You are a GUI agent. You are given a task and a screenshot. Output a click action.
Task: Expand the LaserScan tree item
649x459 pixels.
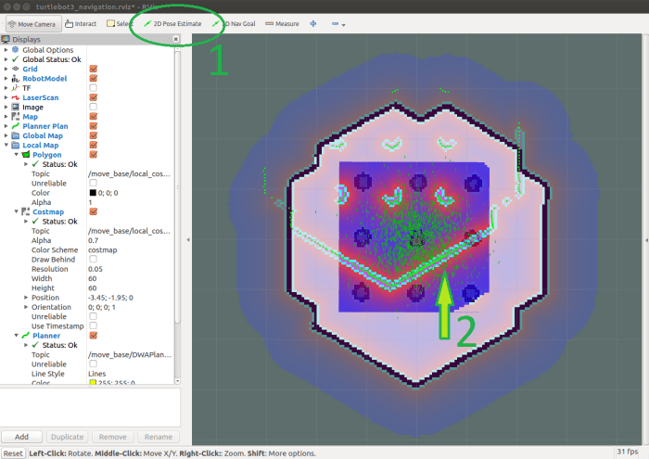coord(6,97)
